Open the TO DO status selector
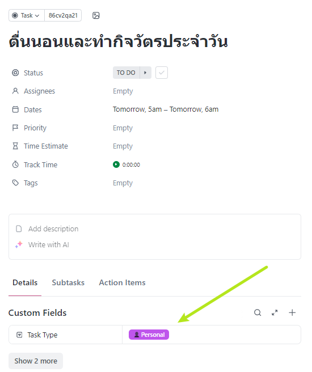 click(127, 73)
